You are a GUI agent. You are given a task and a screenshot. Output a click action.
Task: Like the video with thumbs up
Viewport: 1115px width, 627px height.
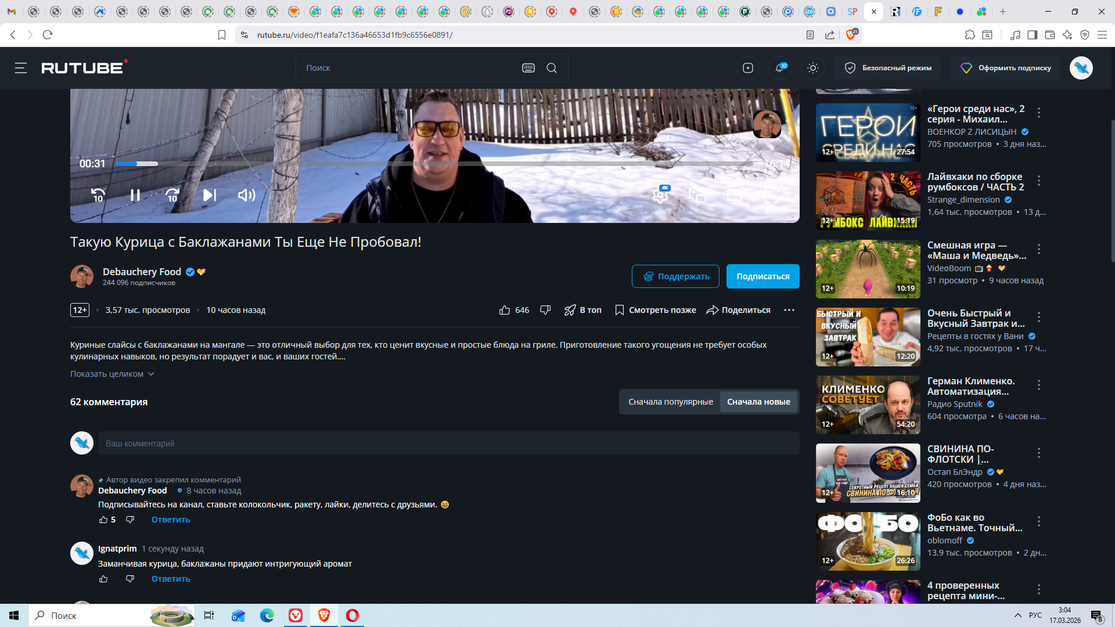coord(505,310)
